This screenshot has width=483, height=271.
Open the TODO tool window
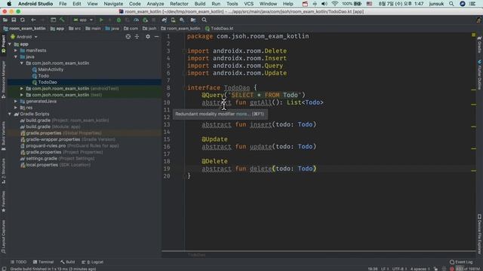(x=18, y=262)
